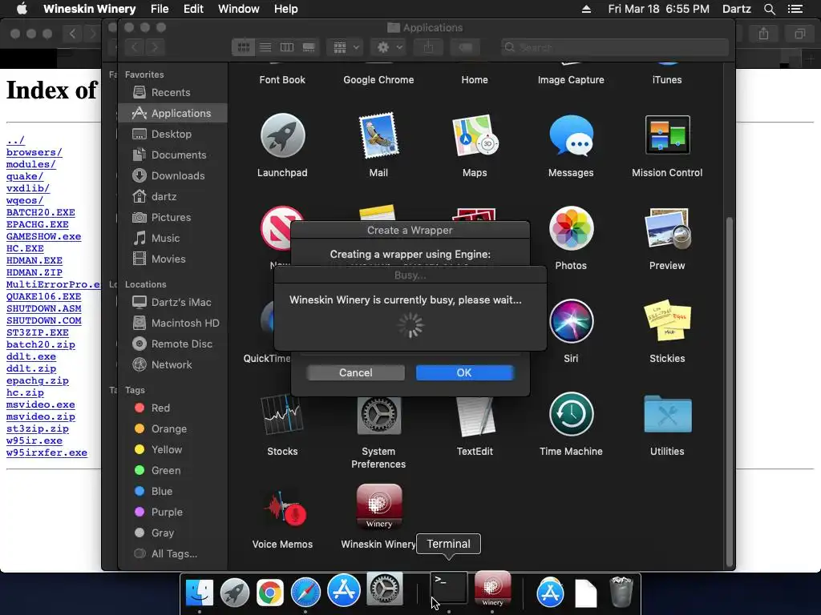Open the quake/ directory link
Viewport: 821px width, 615px height.
click(x=25, y=176)
